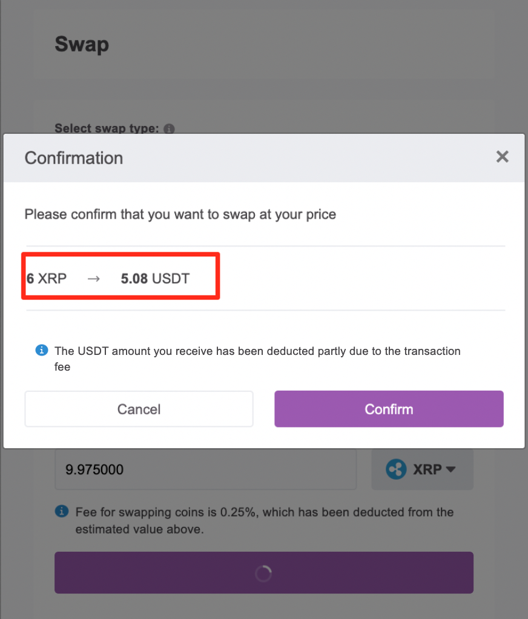528x619 pixels.
Task: Click the 'Please confirm that you want to swap' text
Action: (x=180, y=214)
